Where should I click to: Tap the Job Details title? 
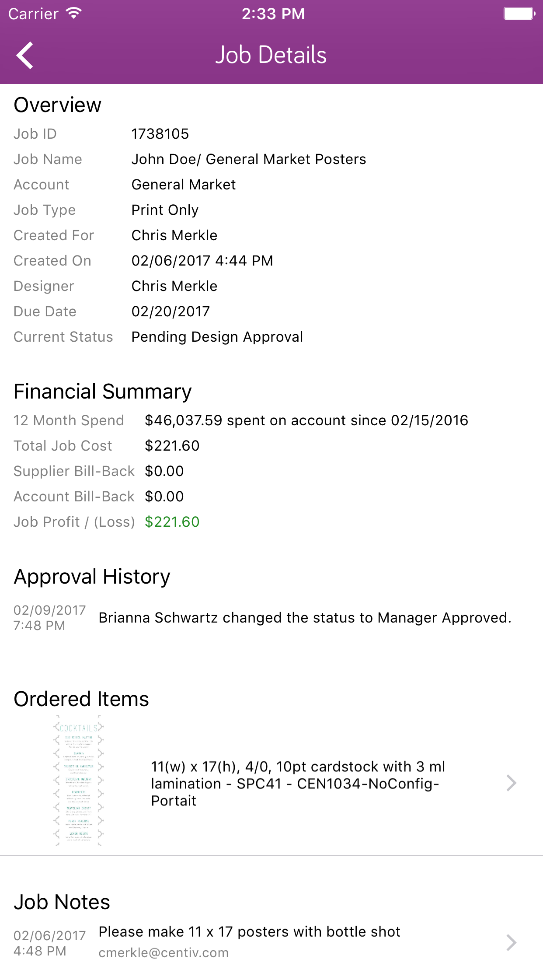pos(271,55)
